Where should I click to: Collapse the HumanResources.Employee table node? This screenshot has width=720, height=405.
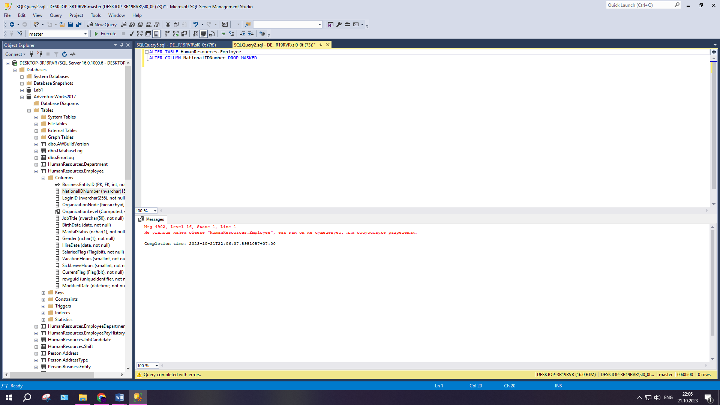[x=36, y=171]
